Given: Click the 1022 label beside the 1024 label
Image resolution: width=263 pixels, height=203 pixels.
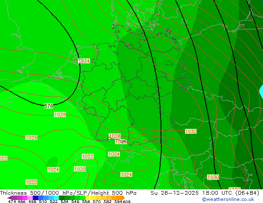Looking at the screenshot, I should tap(88, 156).
